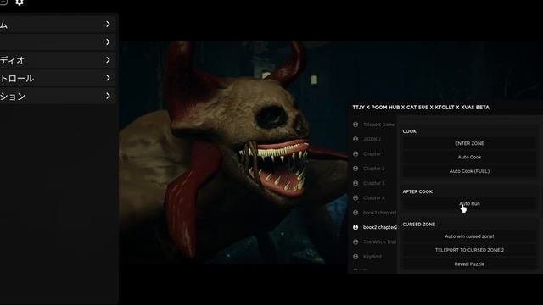Open the ション menu row
The height and width of the screenshot is (305, 543).
tap(57, 96)
